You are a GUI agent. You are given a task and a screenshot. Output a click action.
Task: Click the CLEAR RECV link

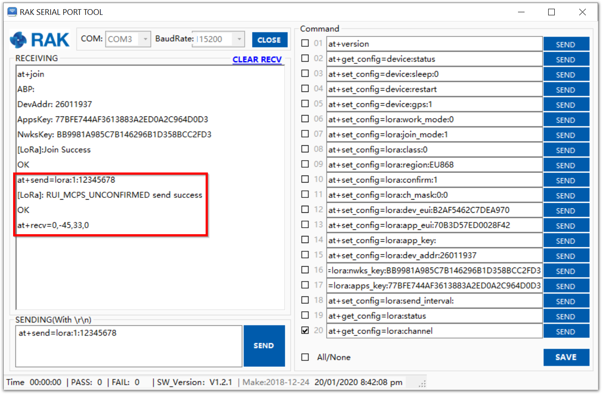(x=257, y=59)
